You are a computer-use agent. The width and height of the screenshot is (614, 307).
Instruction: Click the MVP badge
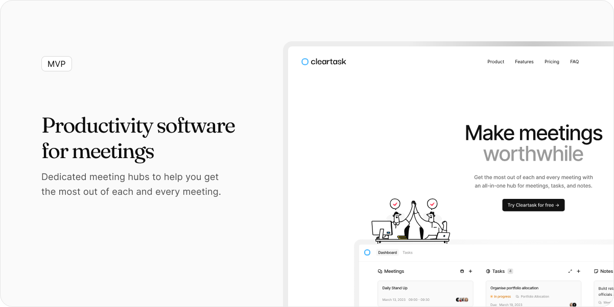coord(57,64)
